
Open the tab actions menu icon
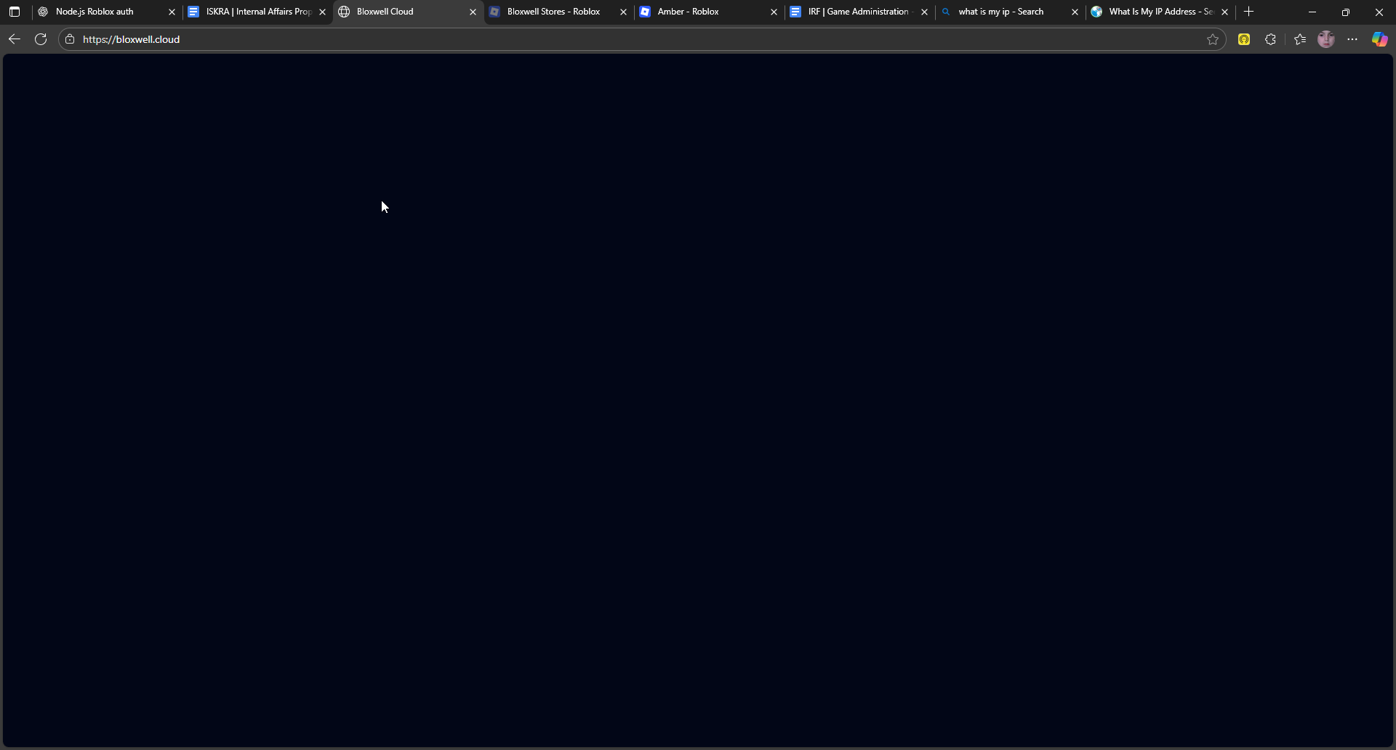click(15, 12)
